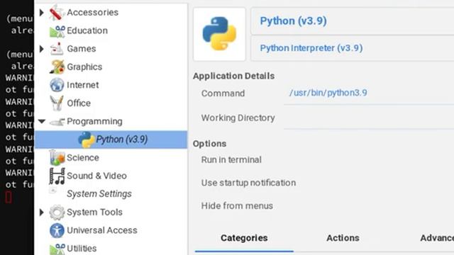454x255 pixels.
Task: Click the Application Details heading
Action: click(233, 76)
